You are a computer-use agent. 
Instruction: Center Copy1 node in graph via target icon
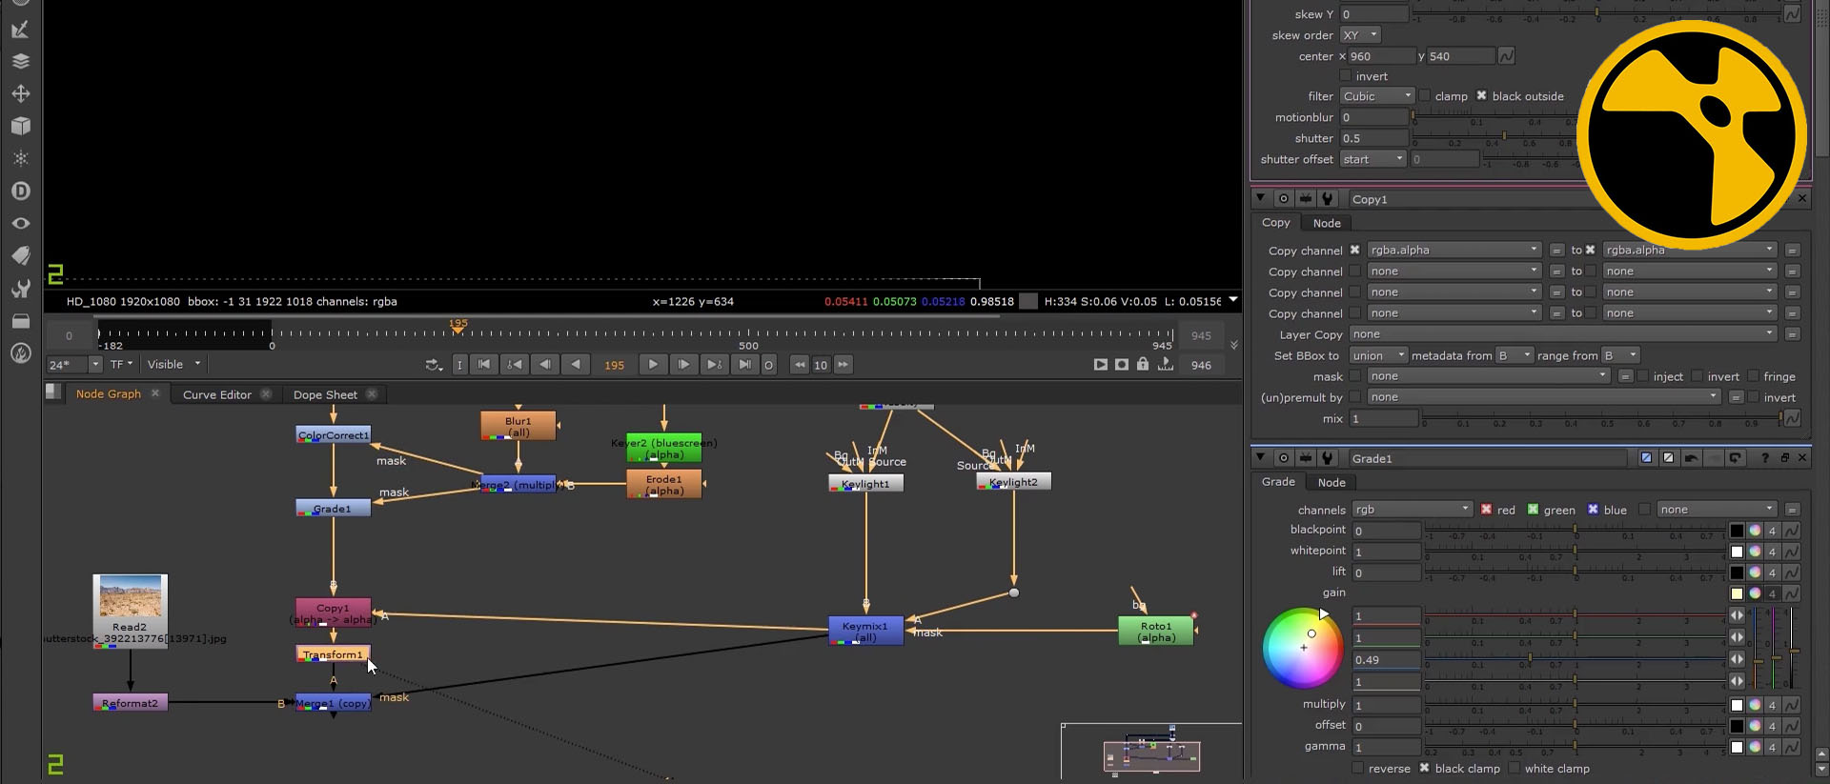pyautogui.click(x=1284, y=198)
